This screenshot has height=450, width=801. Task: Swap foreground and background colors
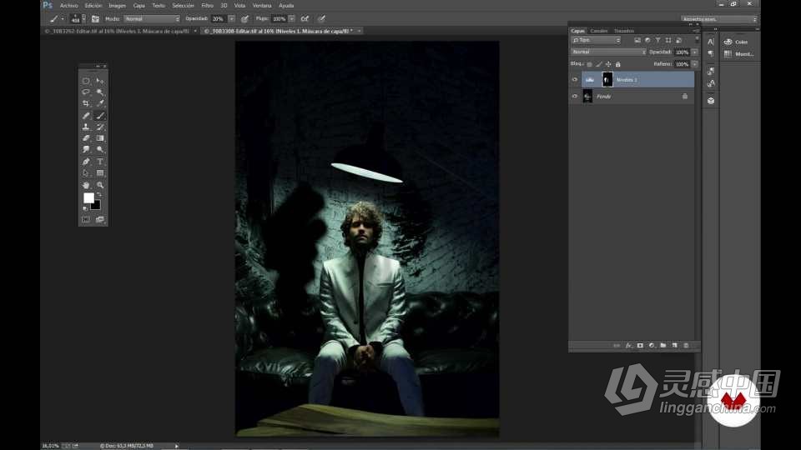(x=100, y=195)
